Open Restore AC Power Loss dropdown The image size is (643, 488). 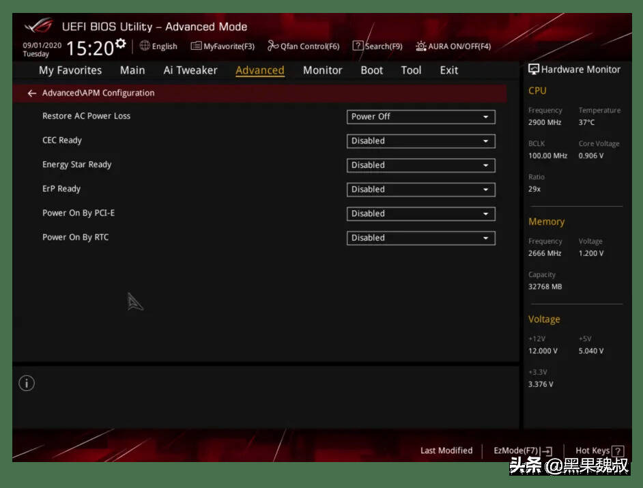pyautogui.click(x=420, y=117)
